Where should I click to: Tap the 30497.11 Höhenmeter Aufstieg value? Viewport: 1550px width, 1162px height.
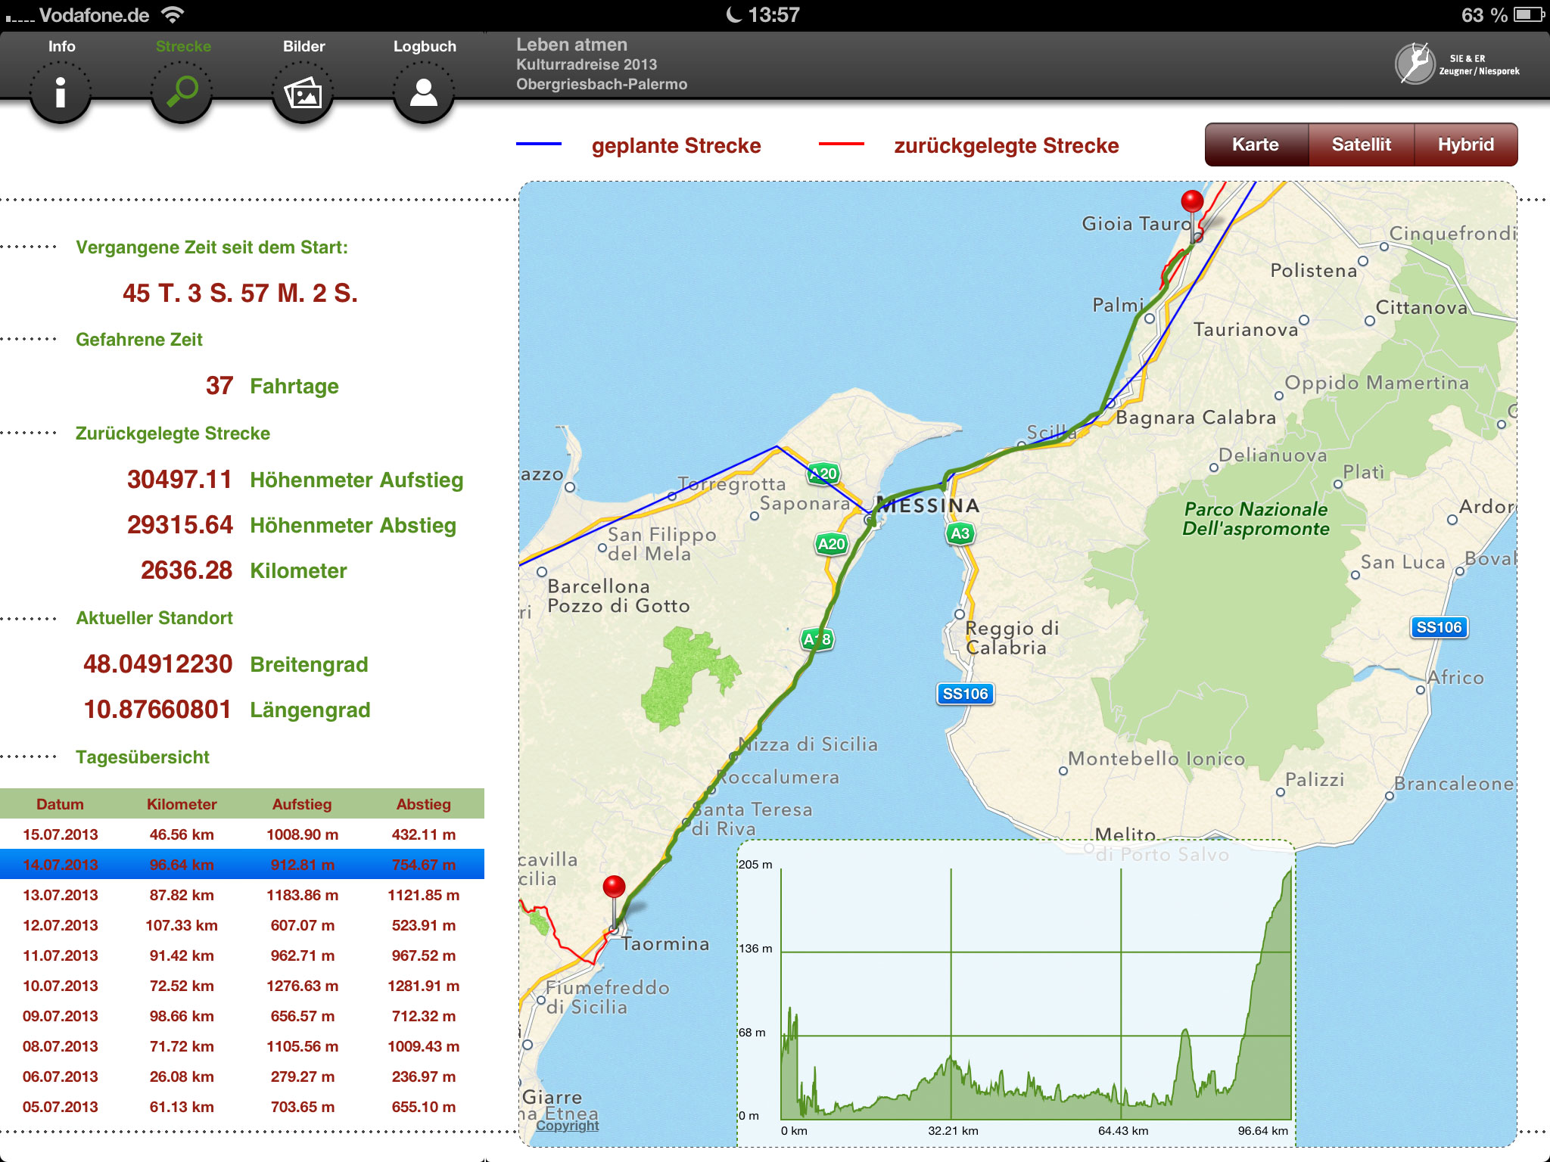(x=179, y=480)
